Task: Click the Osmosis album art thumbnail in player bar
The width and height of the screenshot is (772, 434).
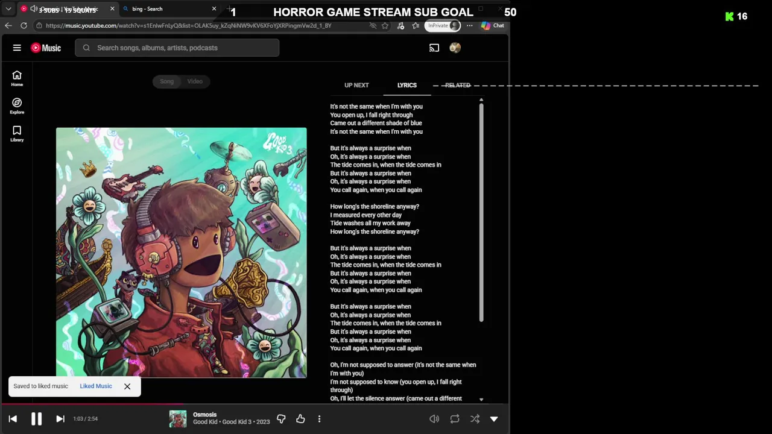Action: (178, 419)
